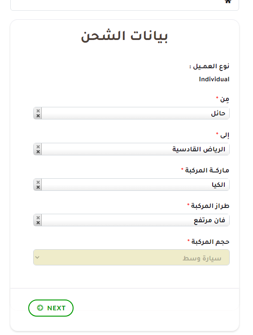Expand ماركة المركبة dropdown showing الكيا
Image resolution: width=253 pixels, height=335 pixels.
coord(131,185)
